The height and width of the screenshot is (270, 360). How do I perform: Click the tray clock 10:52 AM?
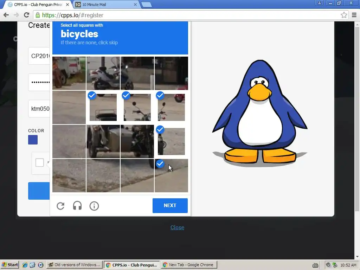point(348,265)
